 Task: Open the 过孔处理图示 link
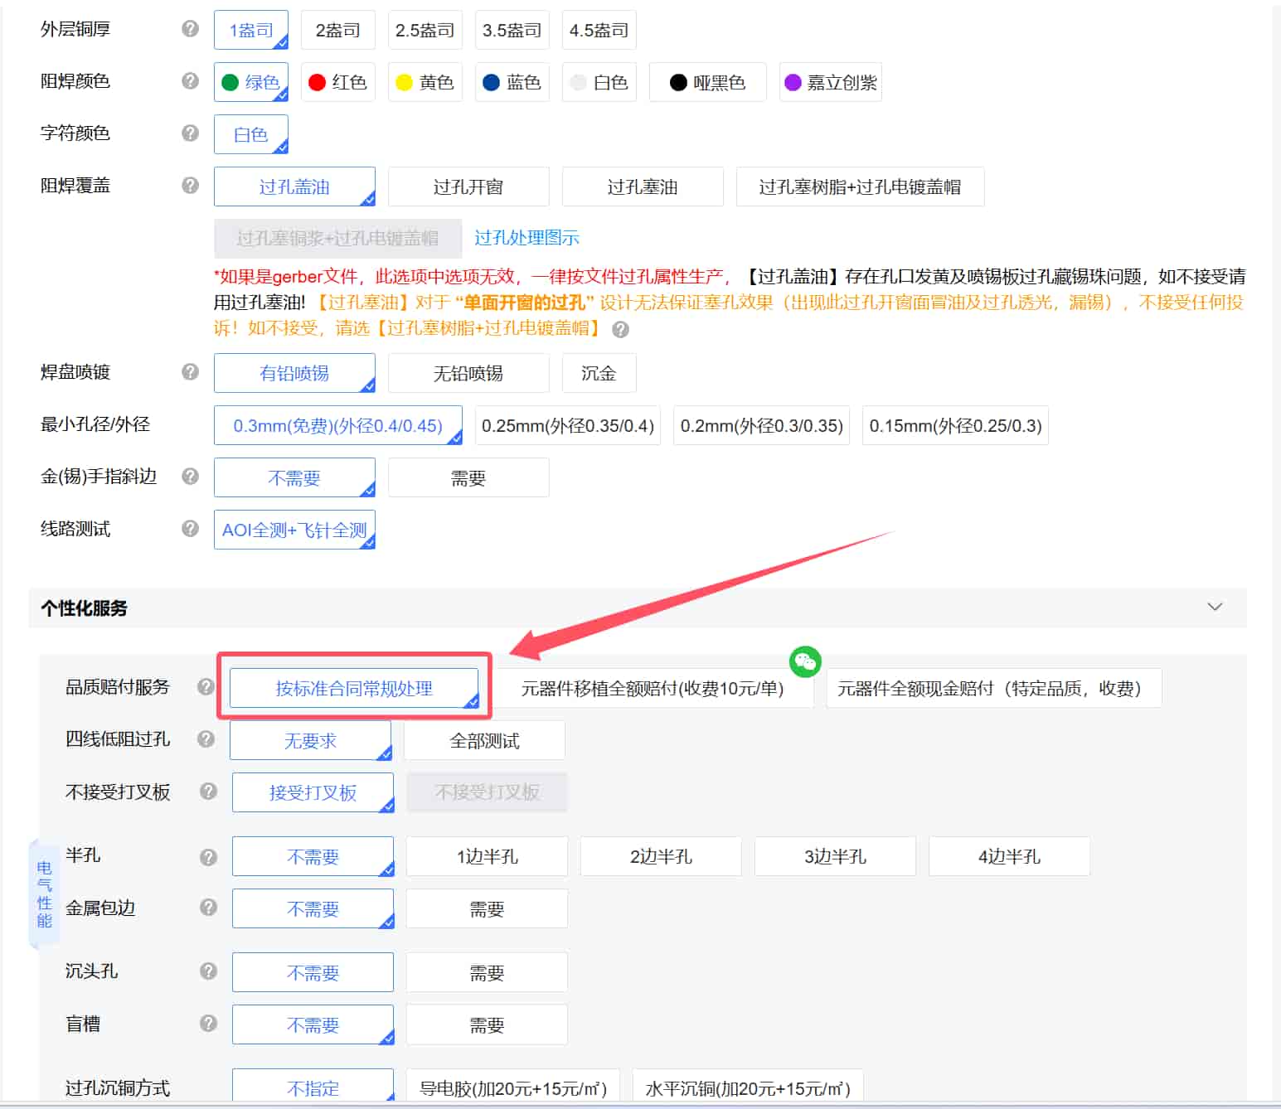click(x=526, y=237)
